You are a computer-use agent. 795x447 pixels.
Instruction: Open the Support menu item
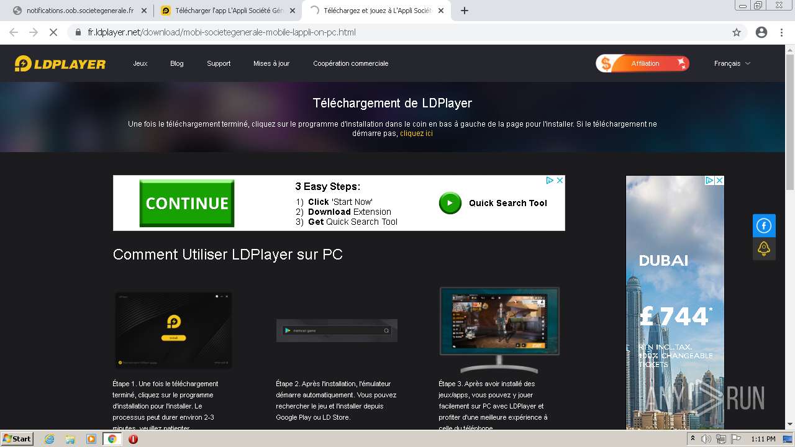(x=219, y=63)
